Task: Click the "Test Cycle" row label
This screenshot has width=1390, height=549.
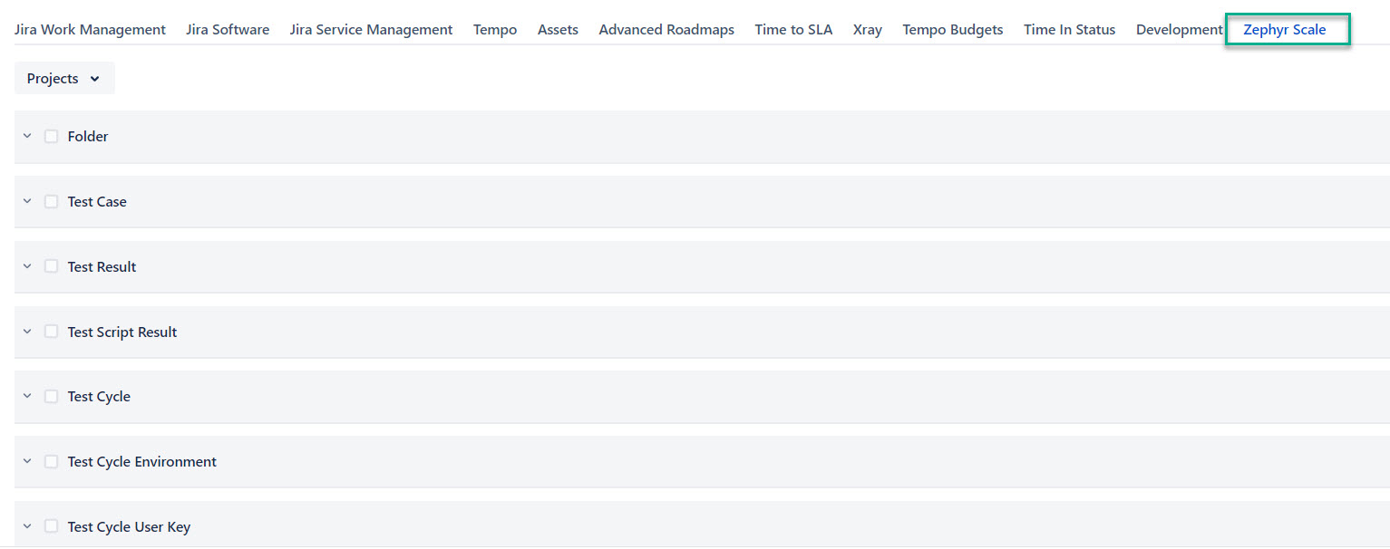Action: pos(99,396)
